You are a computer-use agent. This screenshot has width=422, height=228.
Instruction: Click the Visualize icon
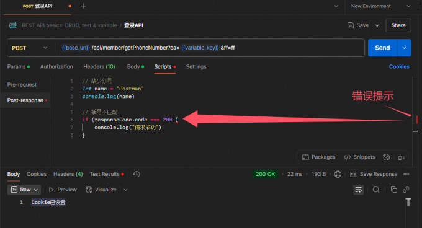(89, 190)
